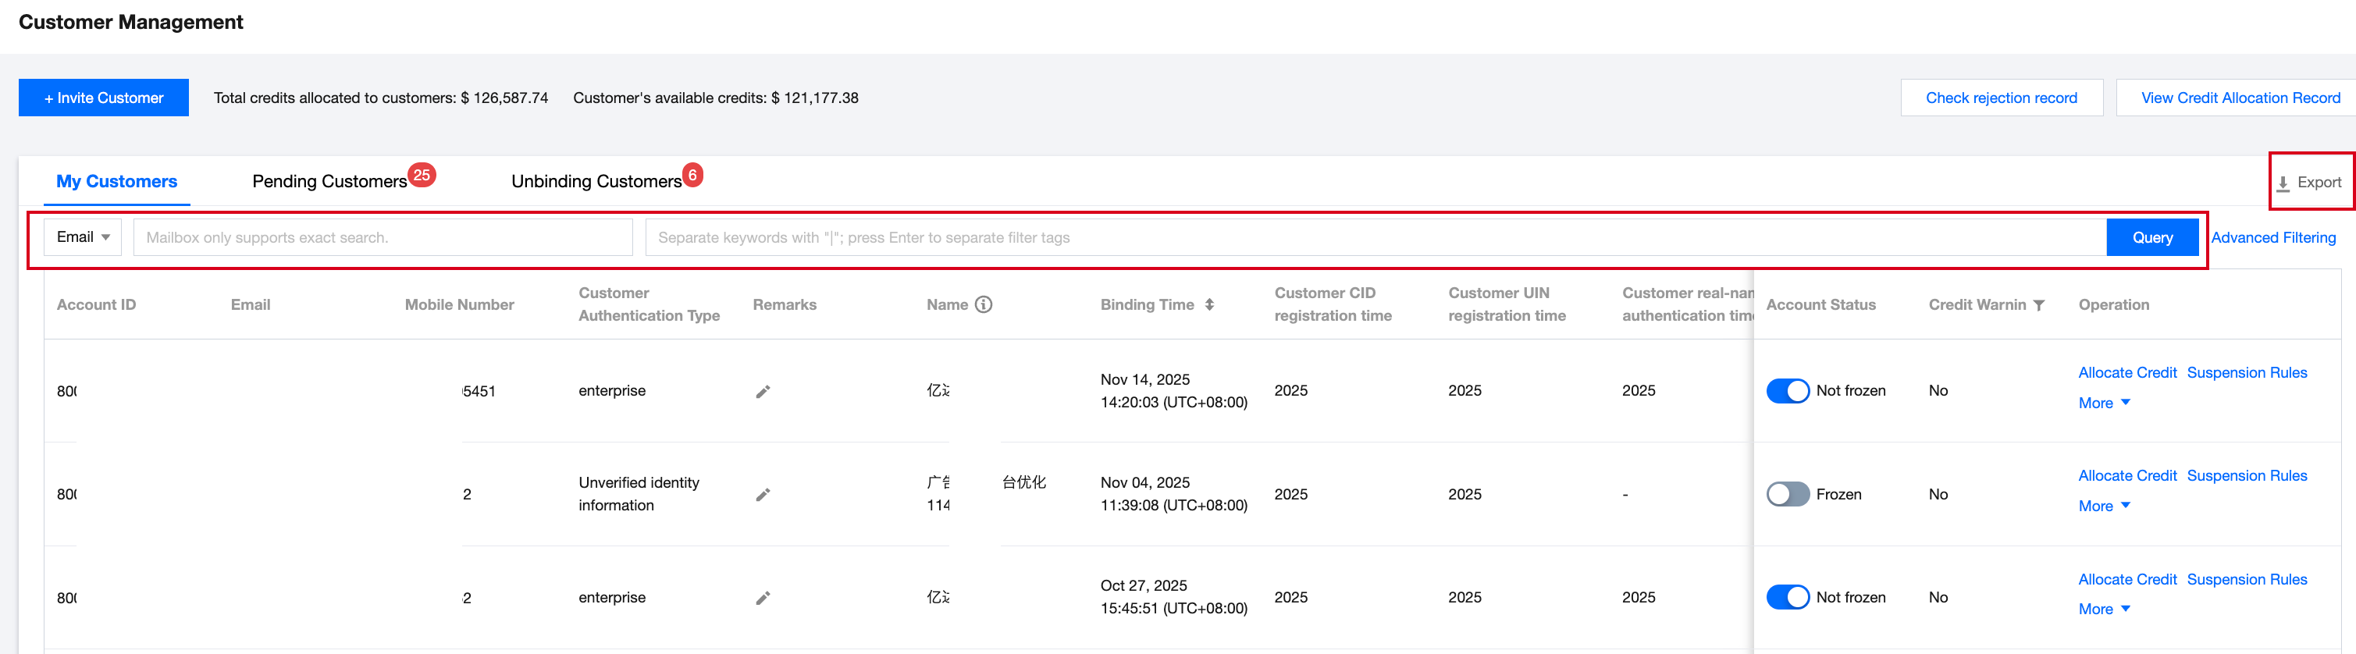This screenshot has height=654, width=2356.
Task: Click the Name column info icon
Action: [983, 304]
